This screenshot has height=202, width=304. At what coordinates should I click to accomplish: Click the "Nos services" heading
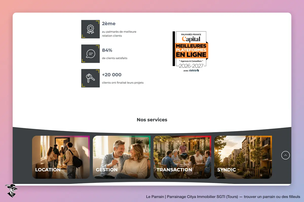(x=152, y=120)
